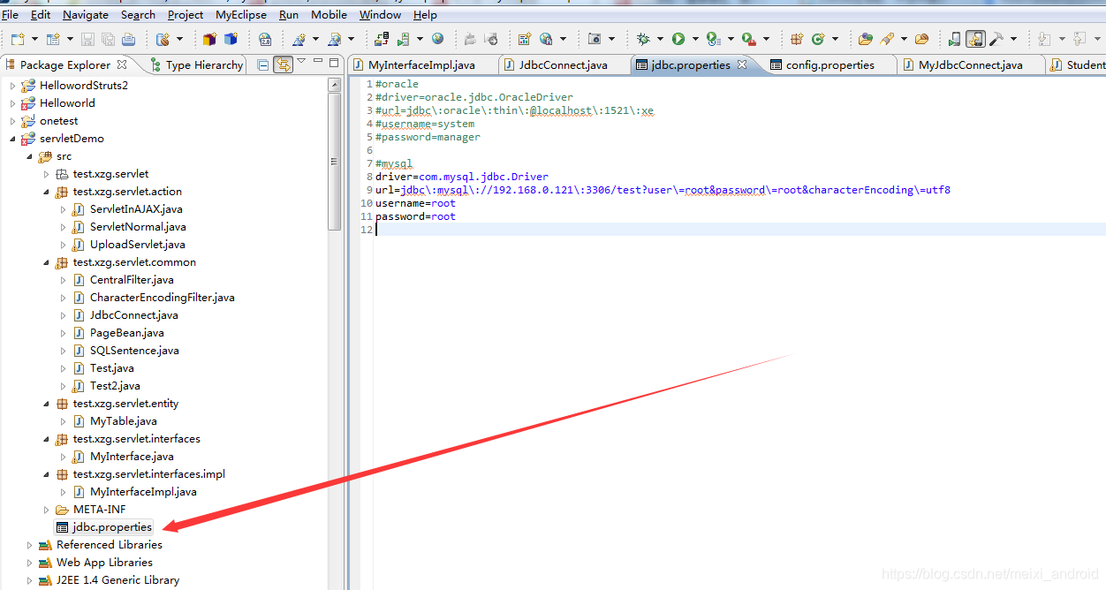The height and width of the screenshot is (590, 1106).
Task: Open the Project menu
Action: point(186,15)
